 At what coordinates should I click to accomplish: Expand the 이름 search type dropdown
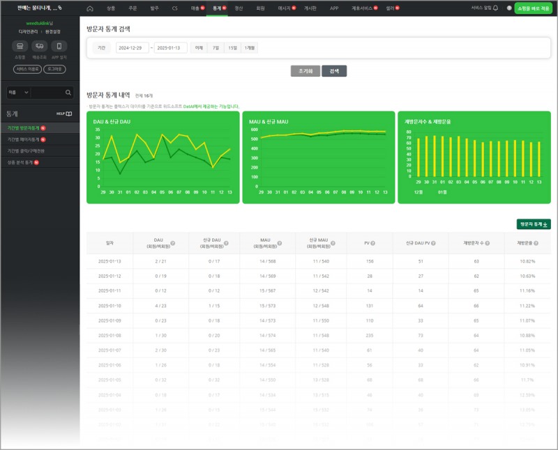(17, 92)
